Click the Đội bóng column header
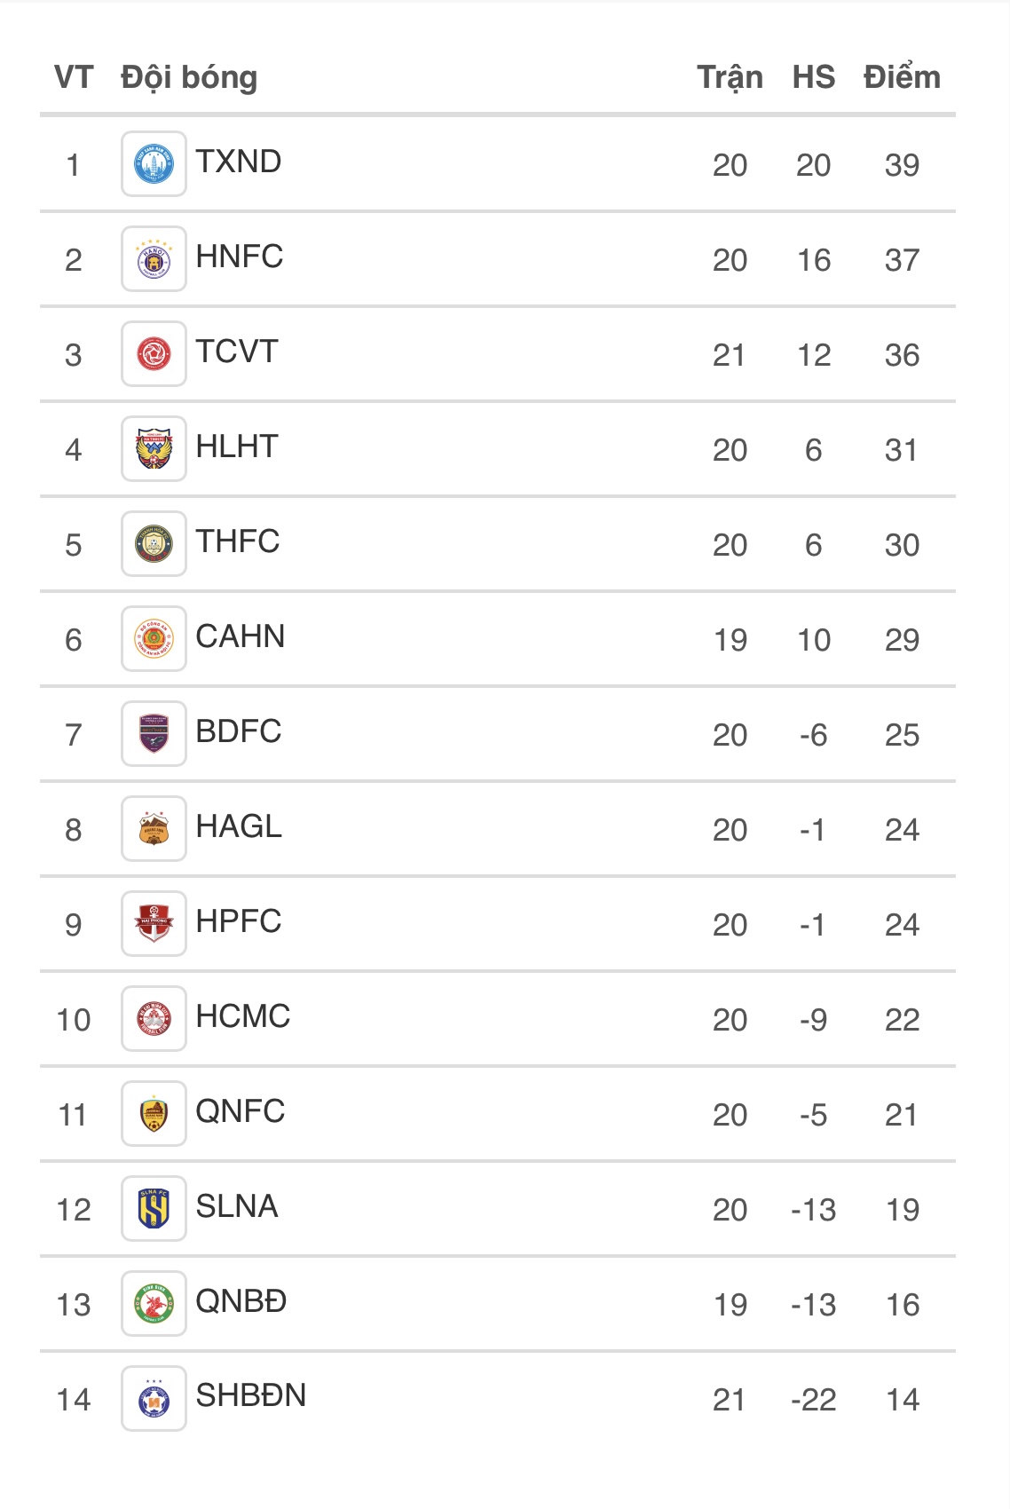The image size is (1010, 1509). (189, 78)
